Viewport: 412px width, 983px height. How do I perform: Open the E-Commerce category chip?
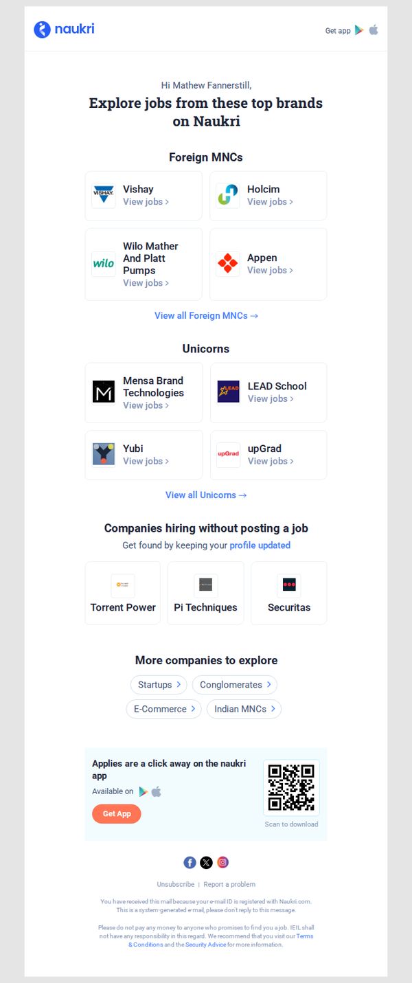(x=163, y=709)
